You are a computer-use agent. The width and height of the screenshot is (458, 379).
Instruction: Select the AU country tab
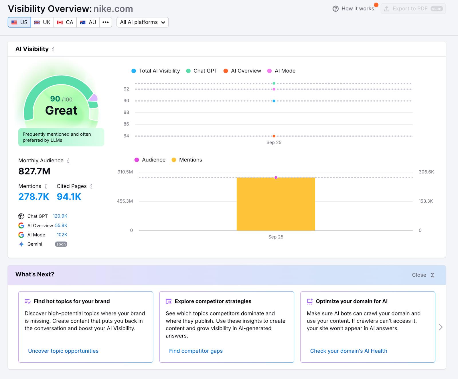[88, 22]
